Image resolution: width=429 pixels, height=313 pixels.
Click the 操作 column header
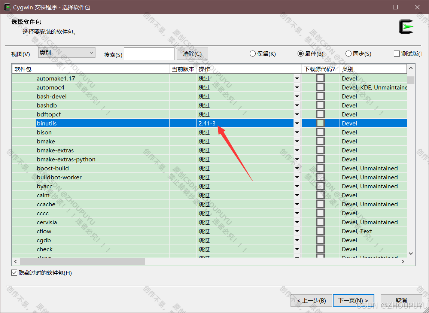(249, 69)
